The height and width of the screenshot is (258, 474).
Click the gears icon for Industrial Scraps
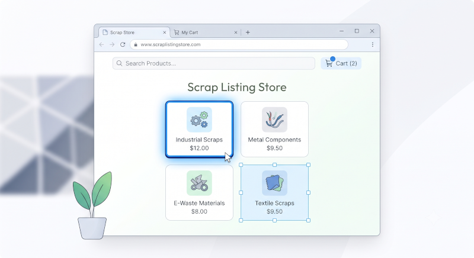click(x=199, y=120)
